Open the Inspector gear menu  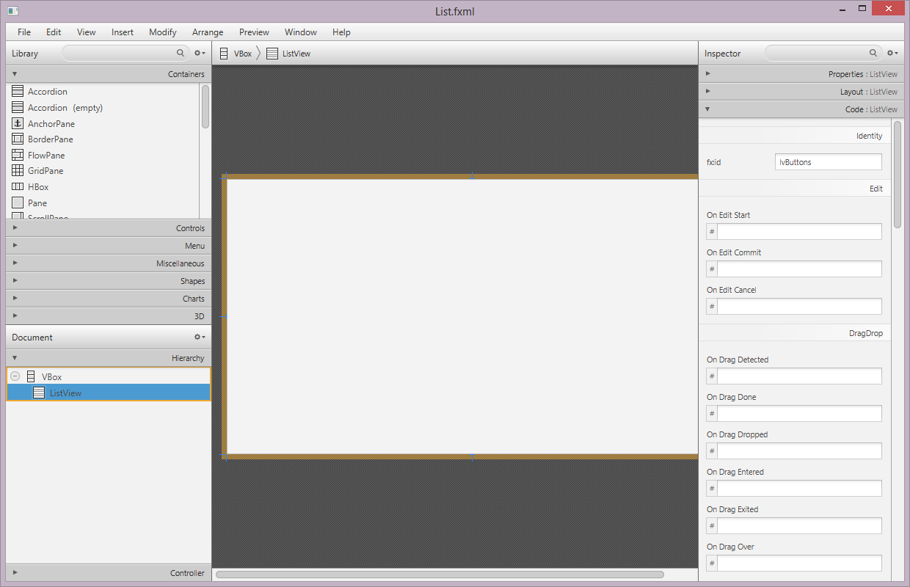pyautogui.click(x=892, y=53)
